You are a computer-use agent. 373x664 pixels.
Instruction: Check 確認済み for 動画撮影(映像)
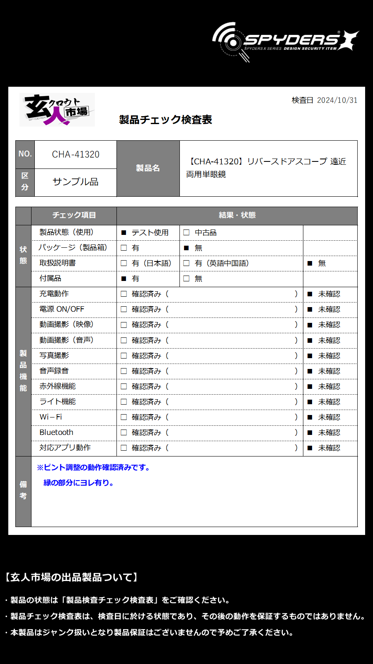click(x=124, y=325)
